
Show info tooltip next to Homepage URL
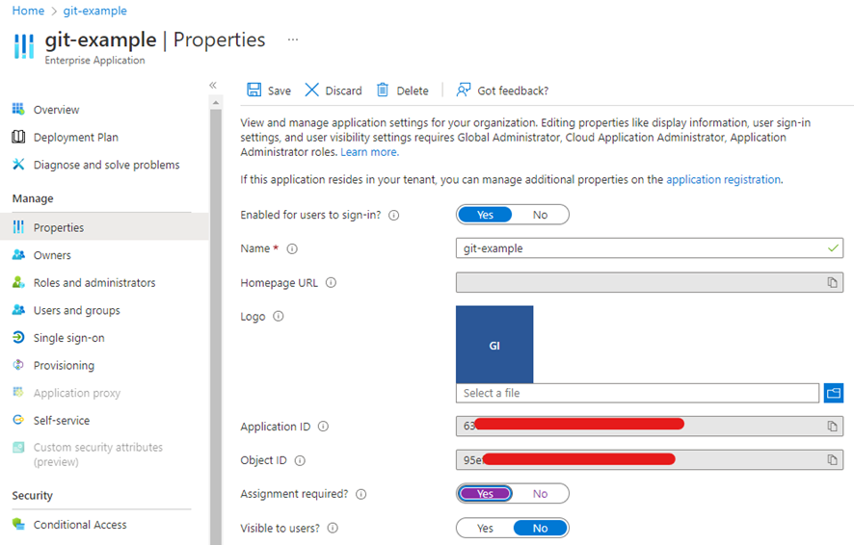pos(331,283)
